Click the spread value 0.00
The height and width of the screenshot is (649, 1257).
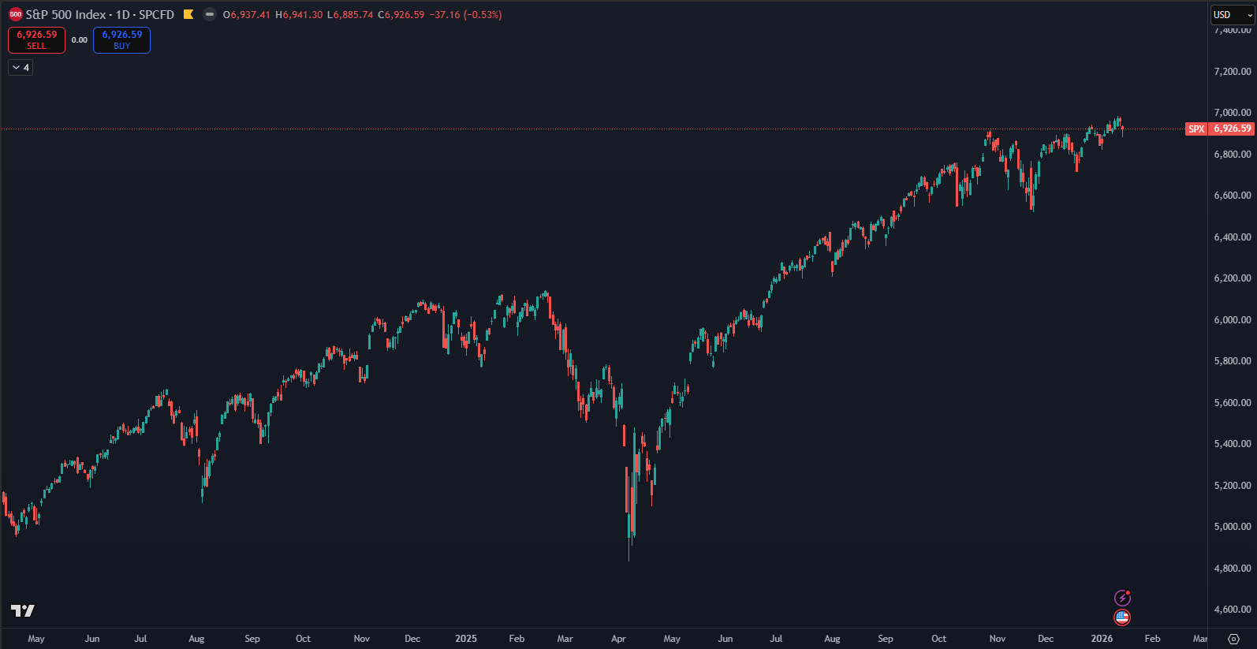tap(80, 40)
